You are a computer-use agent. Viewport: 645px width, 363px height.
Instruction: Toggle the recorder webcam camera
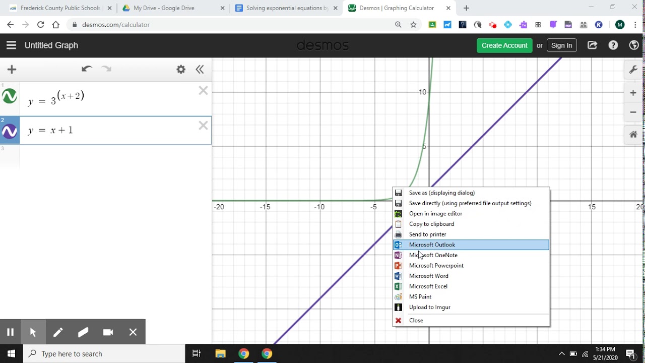[108, 332]
